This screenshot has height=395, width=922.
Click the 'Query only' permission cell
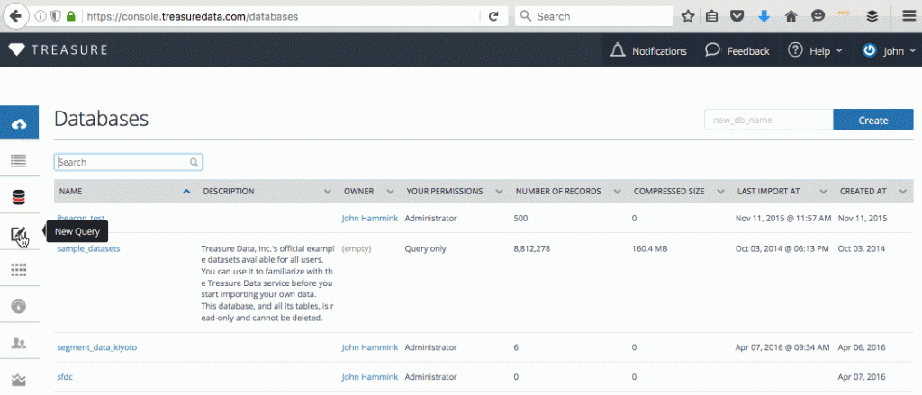click(425, 248)
